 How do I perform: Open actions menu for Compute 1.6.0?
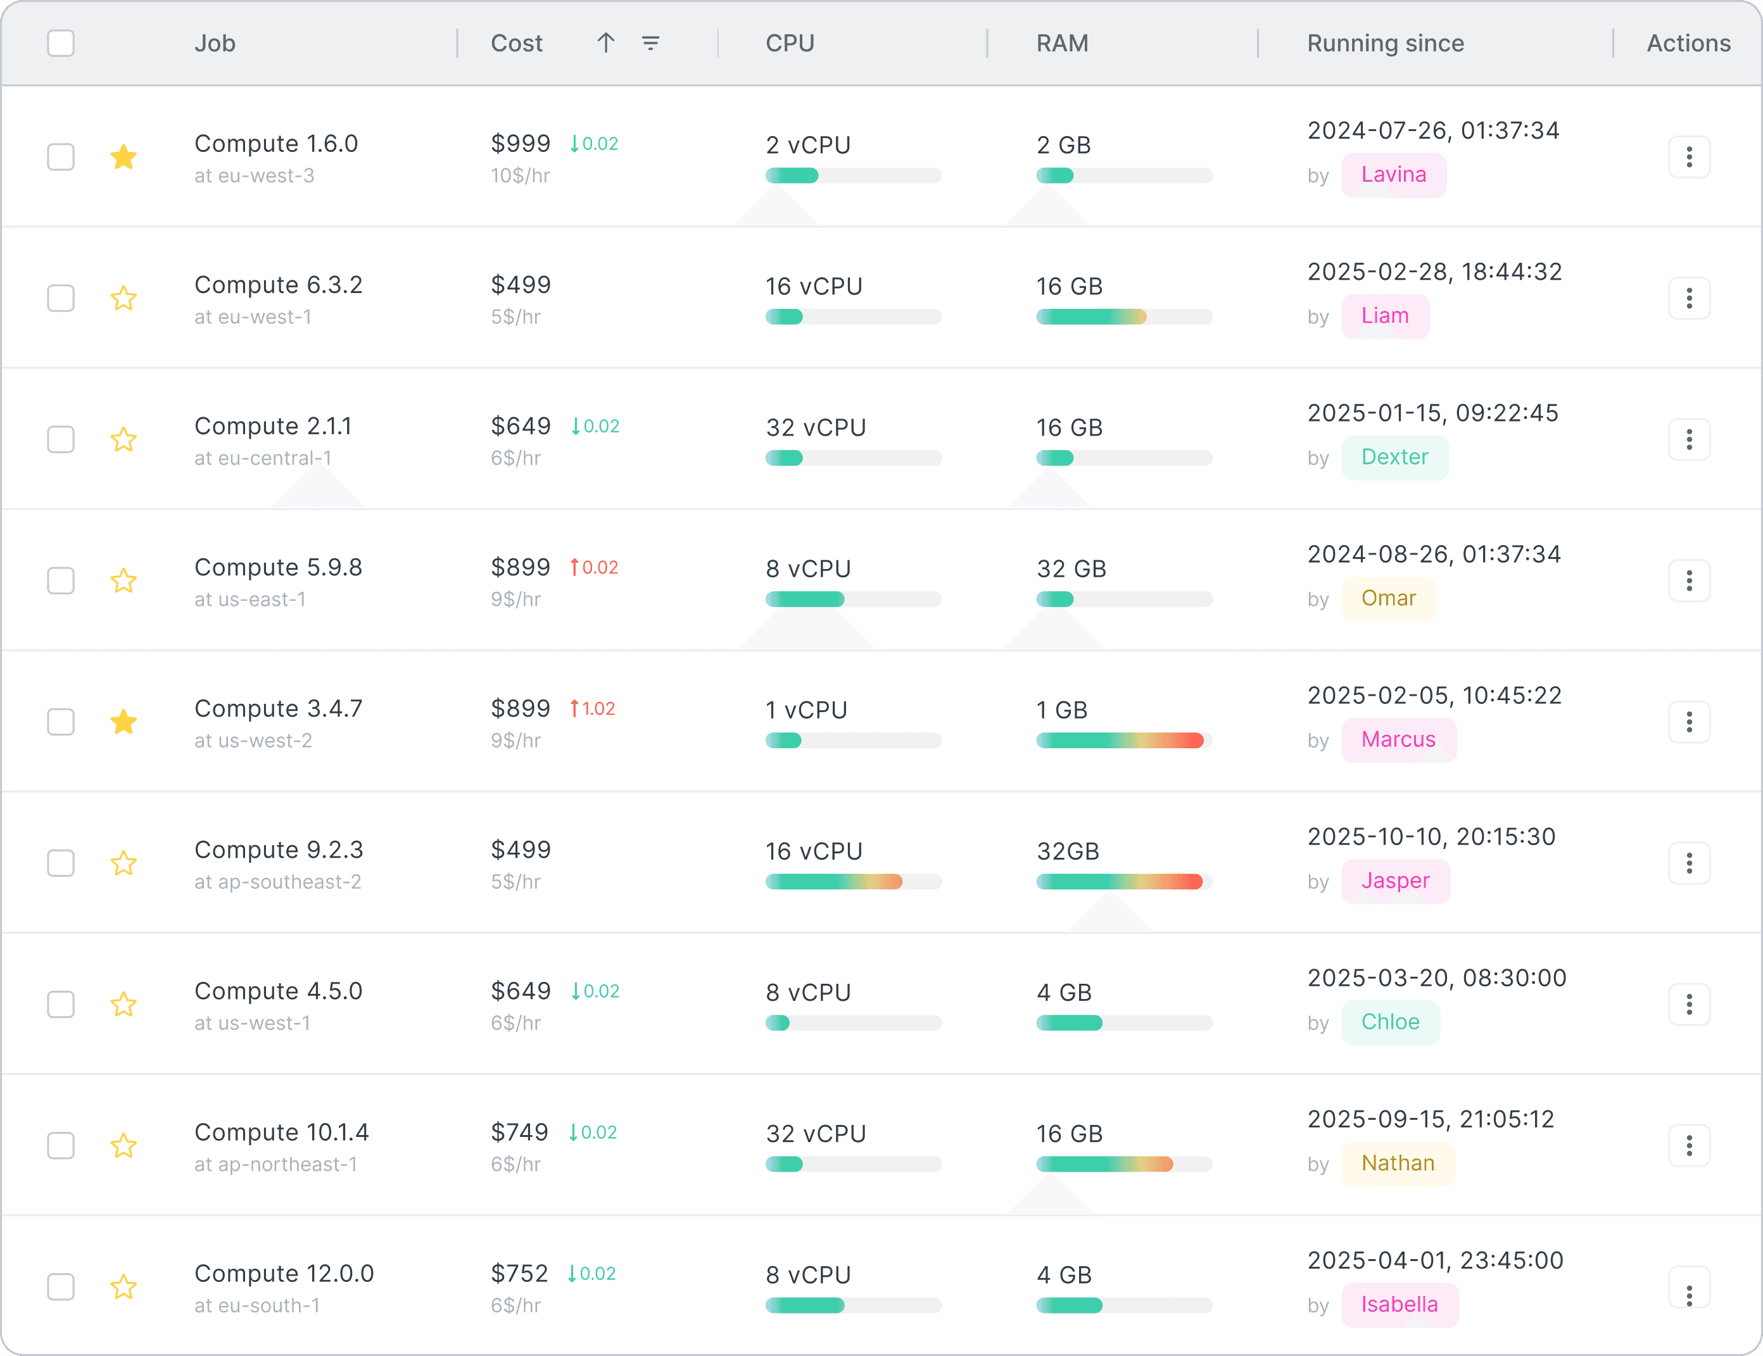[1689, 156]
